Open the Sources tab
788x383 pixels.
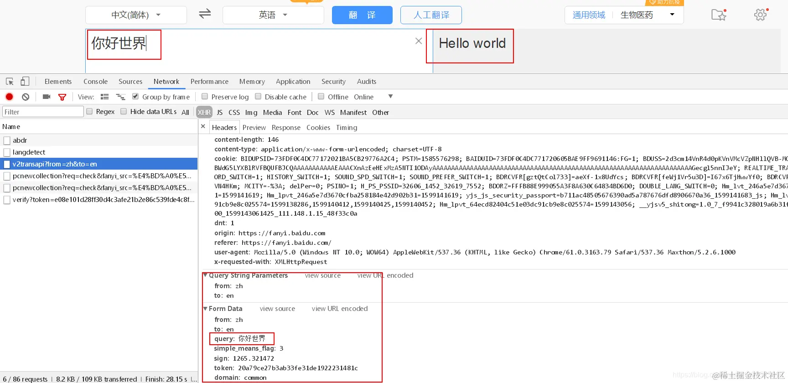(x=130, y=82)
